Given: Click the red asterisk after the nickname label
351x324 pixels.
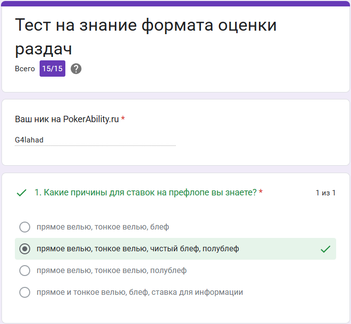Looking at the screenshot, I should (x=123, y=118).
